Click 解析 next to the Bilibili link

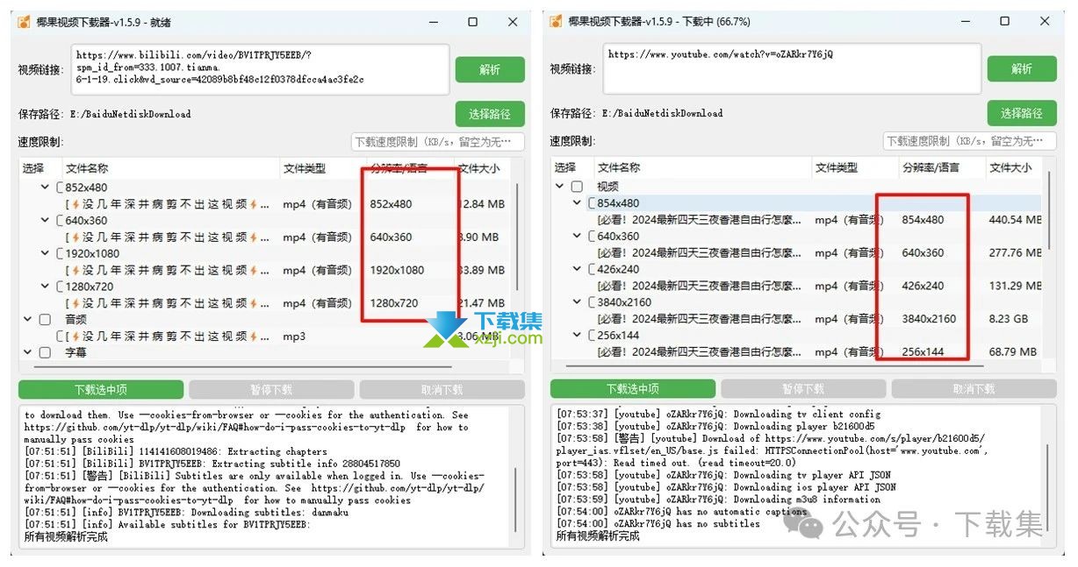click(x=490, y=69)
